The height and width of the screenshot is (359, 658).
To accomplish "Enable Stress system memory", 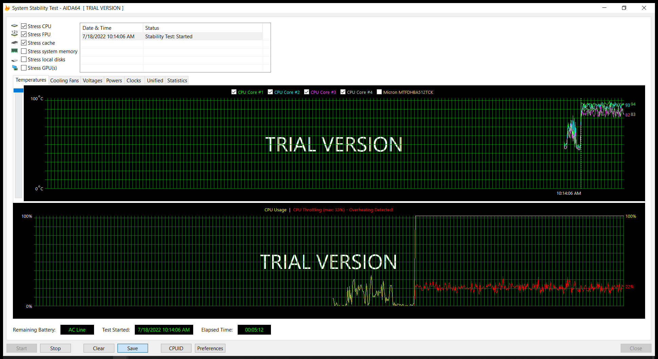I will click(24, 51).
